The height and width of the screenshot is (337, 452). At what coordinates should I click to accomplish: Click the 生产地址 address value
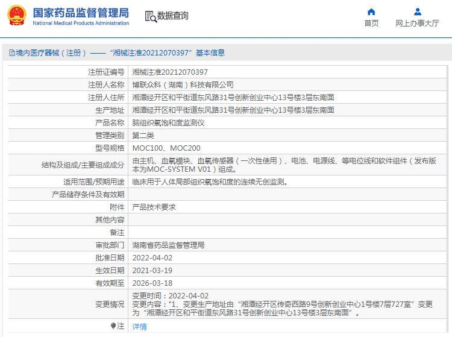click(x=233, y=110)
